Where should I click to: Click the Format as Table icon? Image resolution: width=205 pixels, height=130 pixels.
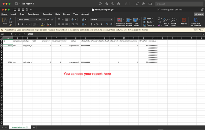click(x=129, y=22)
